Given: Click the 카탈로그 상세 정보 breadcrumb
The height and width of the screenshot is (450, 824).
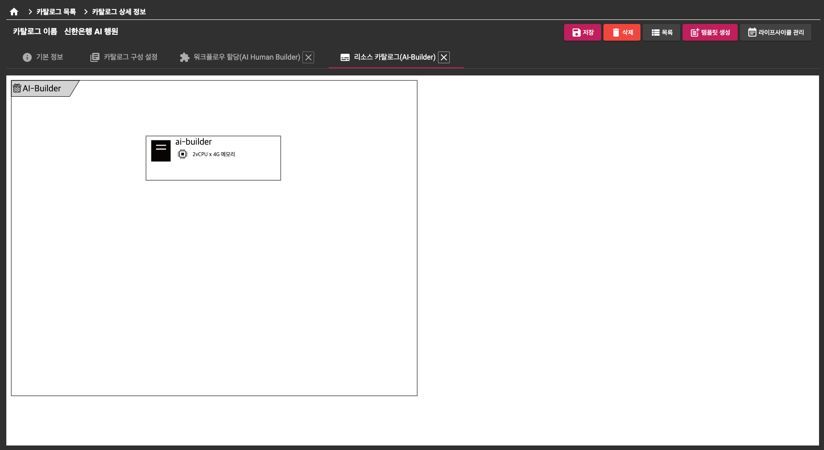Looking at the screenshot, I should click(118, 12).
